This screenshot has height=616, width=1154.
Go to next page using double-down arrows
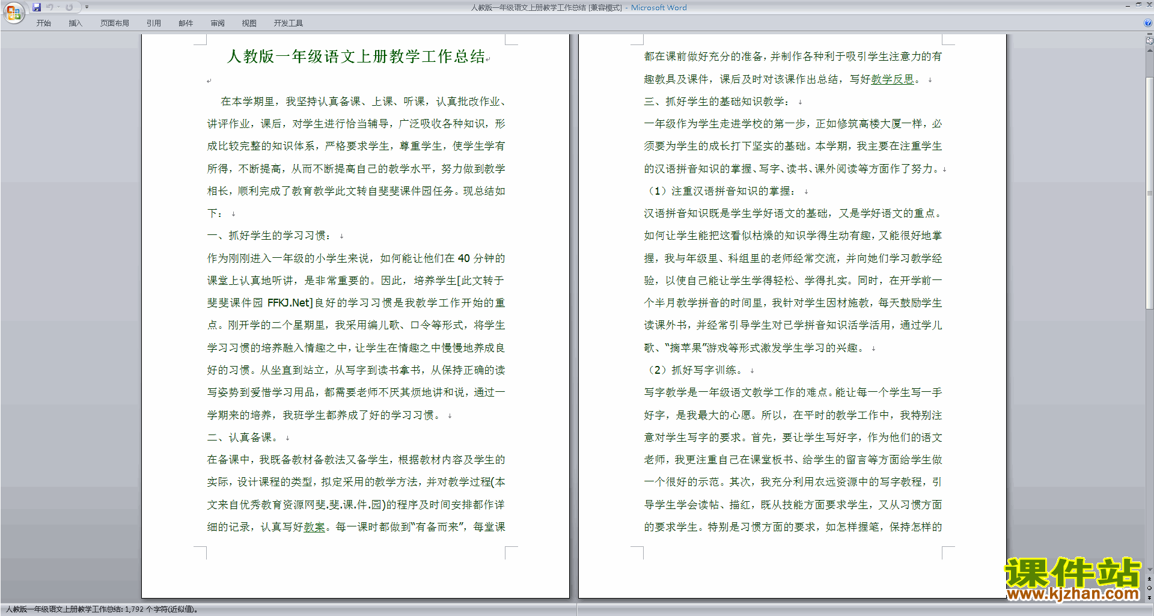(x=1150, y=597)
